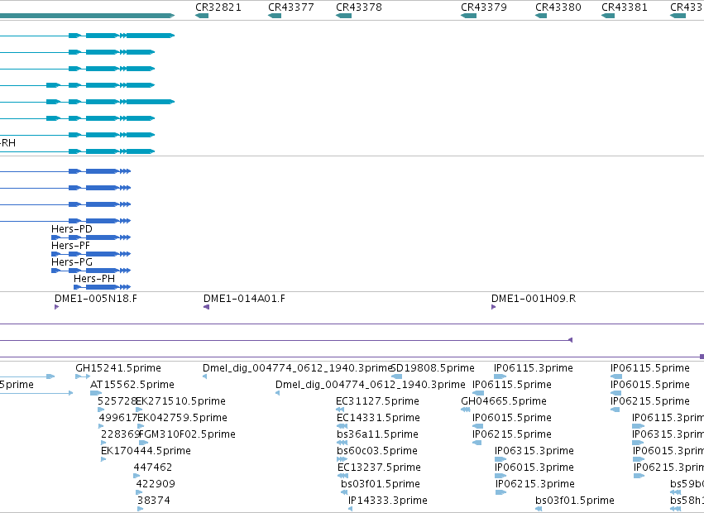The width and height of the screenshot is (704, 513).
Task: Click the arrow glyph under DME1-001H09.R
Action: coord(493,307)
